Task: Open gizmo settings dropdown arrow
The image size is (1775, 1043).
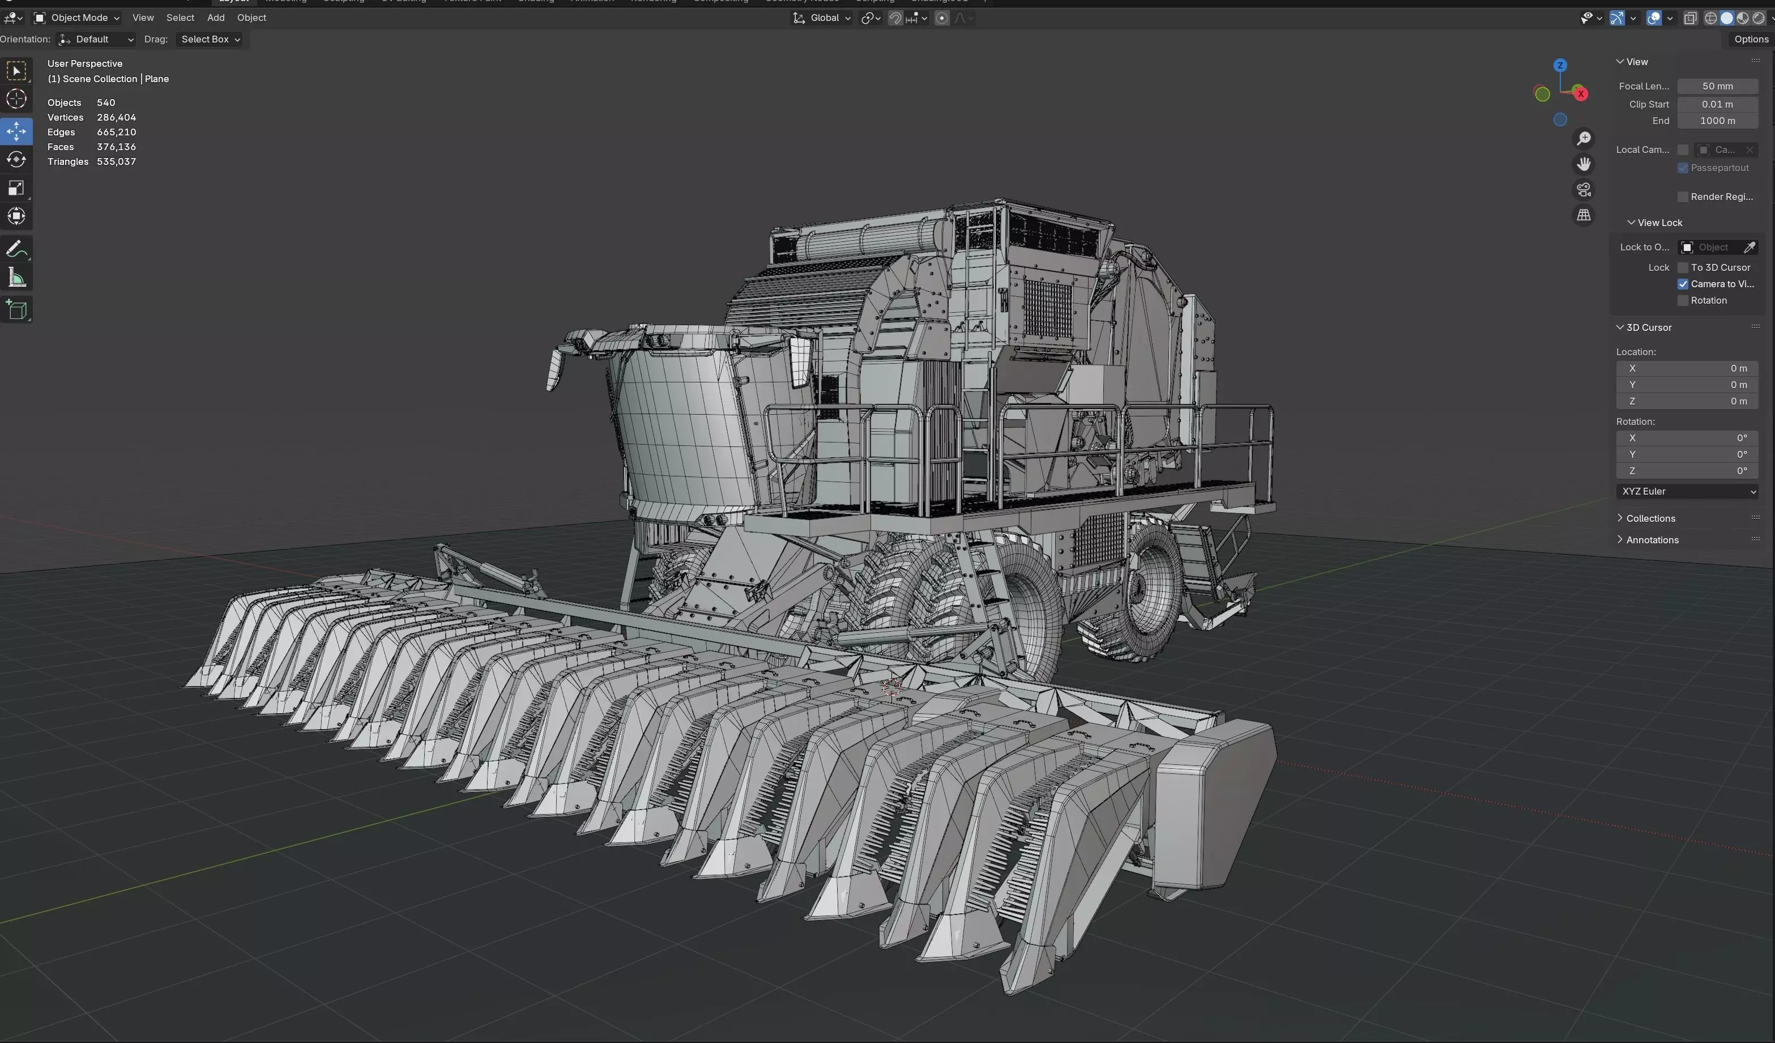Action: coord(1632,18)
